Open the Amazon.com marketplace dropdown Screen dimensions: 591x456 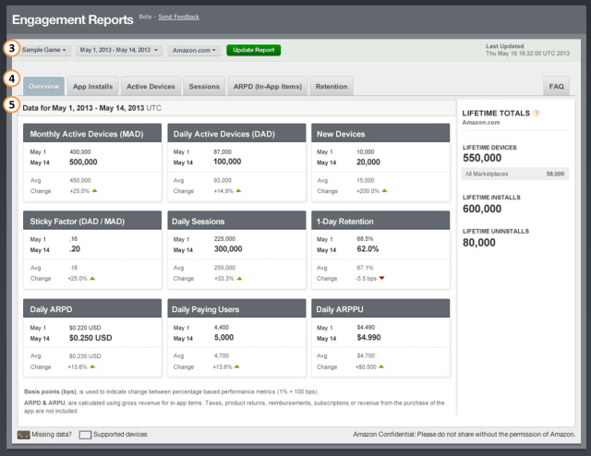pos(196,50)
